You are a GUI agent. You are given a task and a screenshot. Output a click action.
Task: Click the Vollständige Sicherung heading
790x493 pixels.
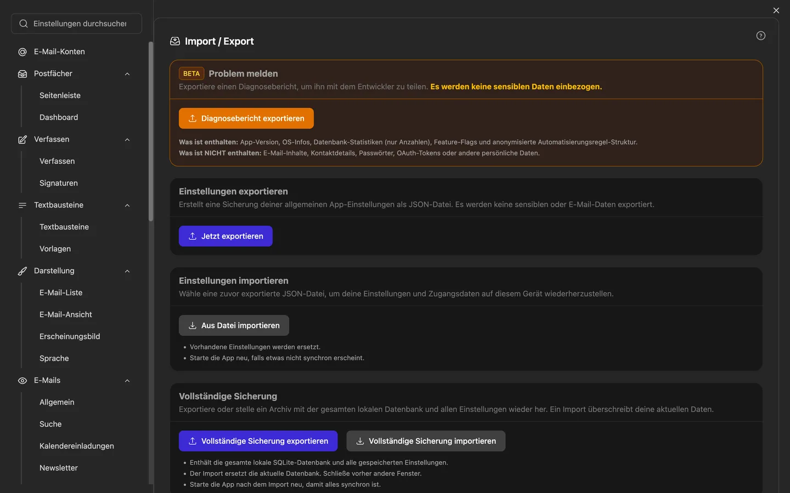228,396
